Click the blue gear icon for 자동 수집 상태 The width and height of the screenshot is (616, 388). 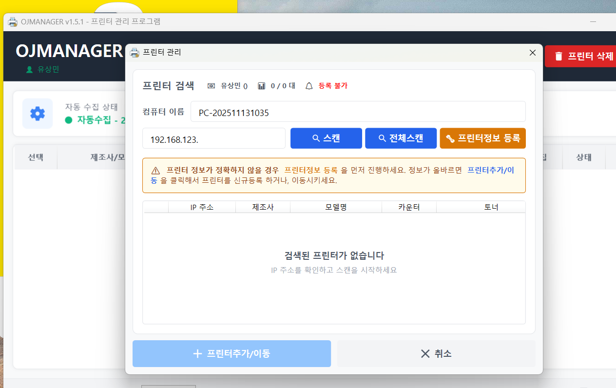[38, 113]
